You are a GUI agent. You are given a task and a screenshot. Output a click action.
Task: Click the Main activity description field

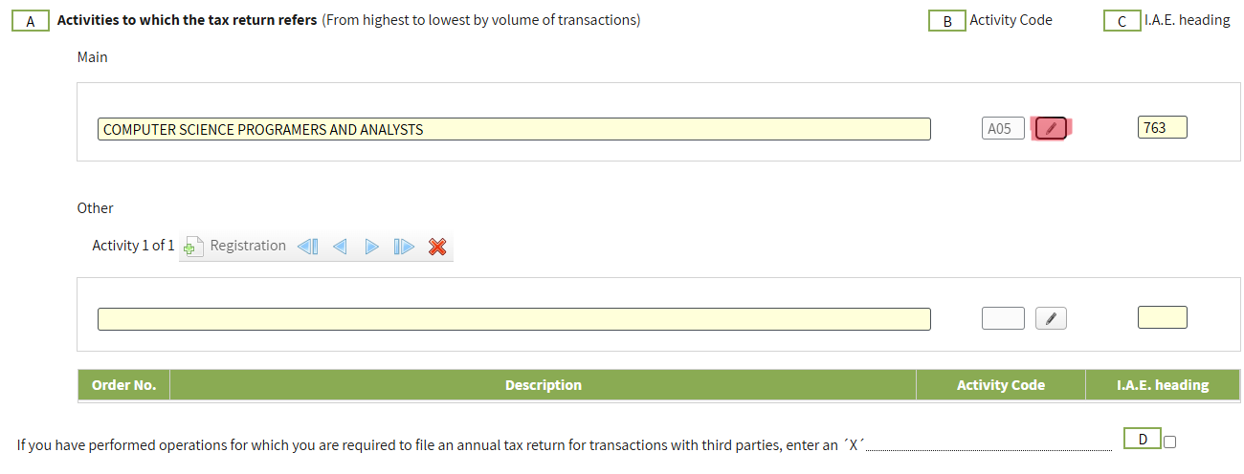point(514,129)
